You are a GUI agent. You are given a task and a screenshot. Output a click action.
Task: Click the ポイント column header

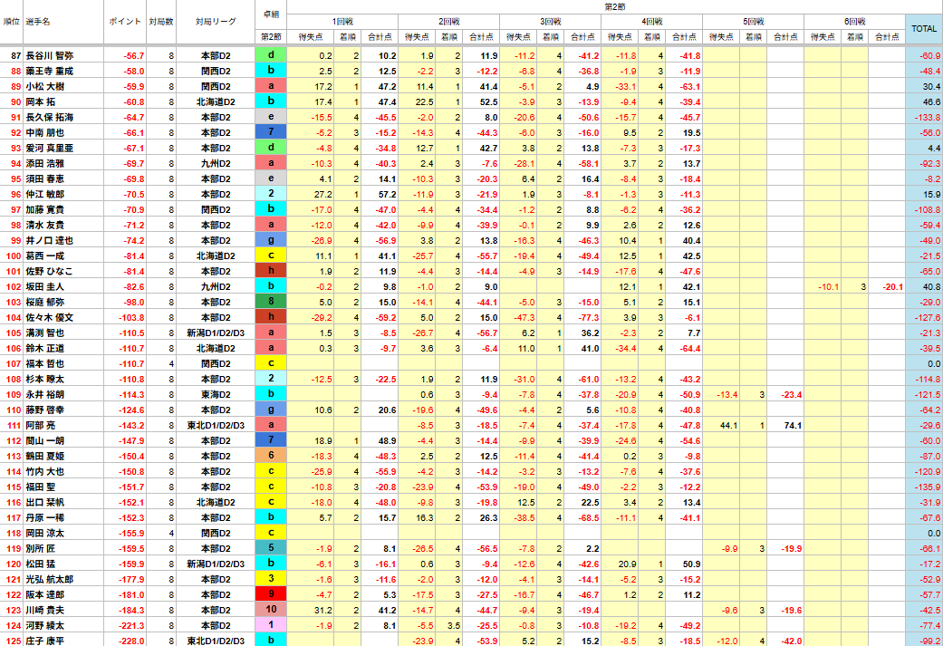[125, 22]
